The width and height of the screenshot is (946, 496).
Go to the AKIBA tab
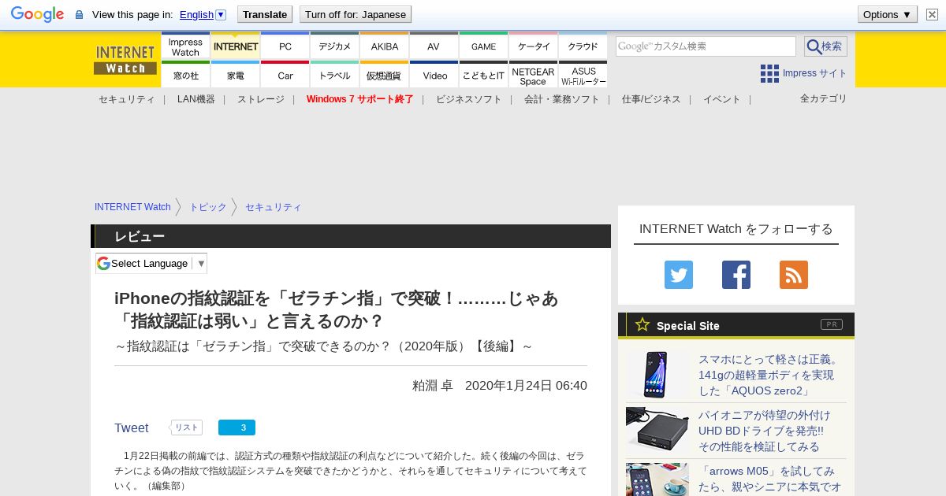point(385,47)
